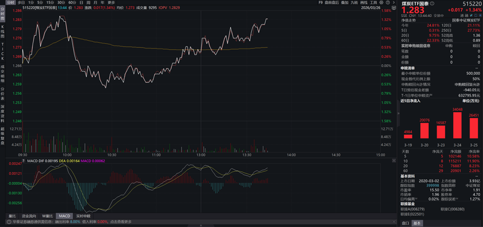Switch to the 资金流向 indicator tab
483x227 pixels.
pos(29,216)
